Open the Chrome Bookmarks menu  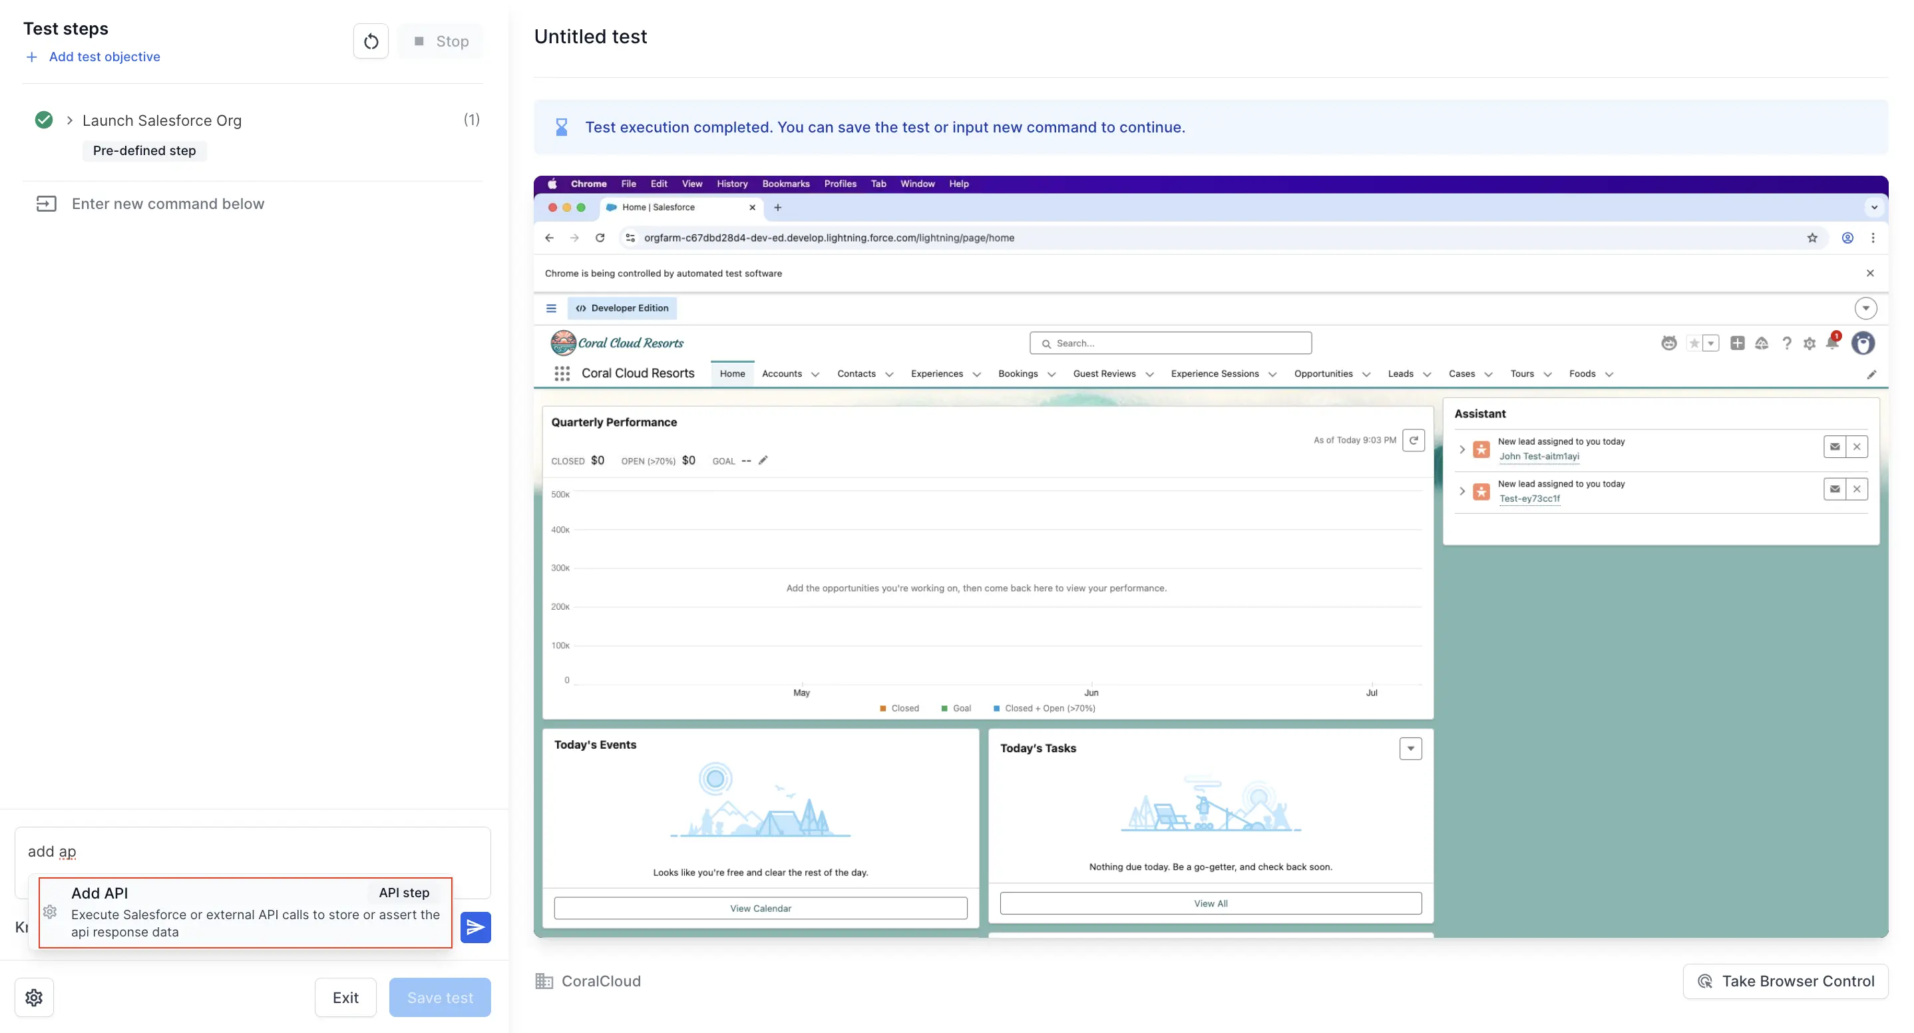click(785, 184)
